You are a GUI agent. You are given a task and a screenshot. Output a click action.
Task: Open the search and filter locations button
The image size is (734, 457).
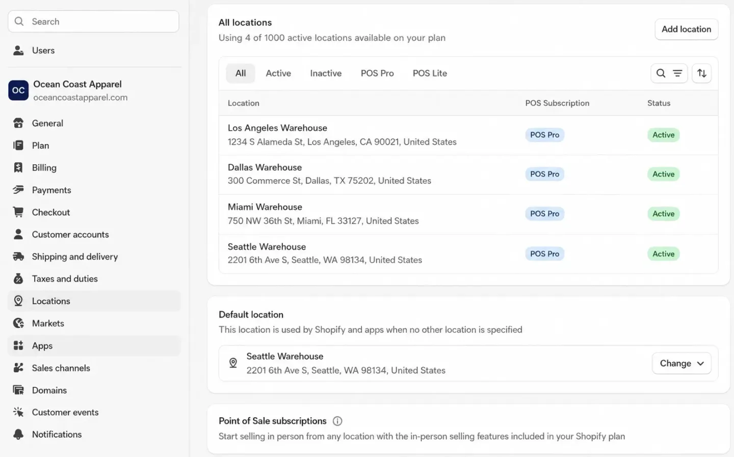pyautogui.click(x=669, y=73)
